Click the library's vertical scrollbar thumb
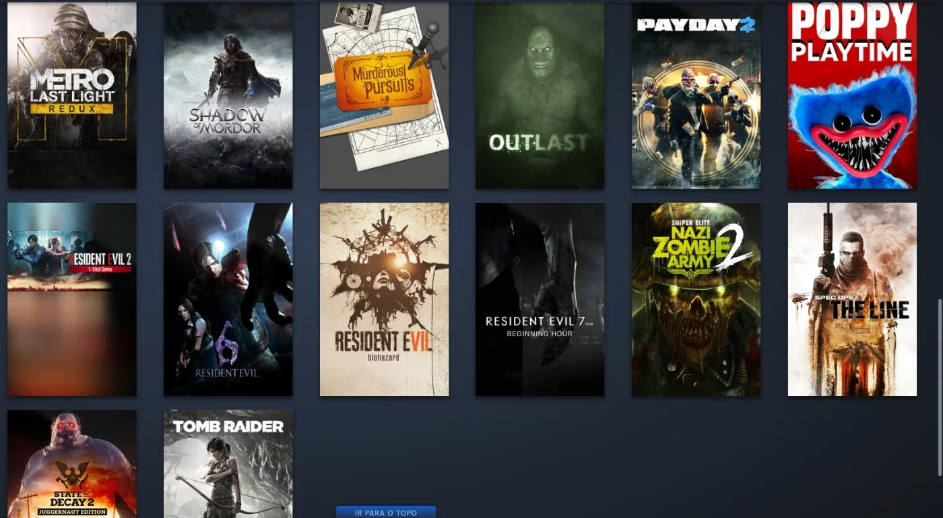The width and height of the screenshot is (943, 518). (940, 387)
